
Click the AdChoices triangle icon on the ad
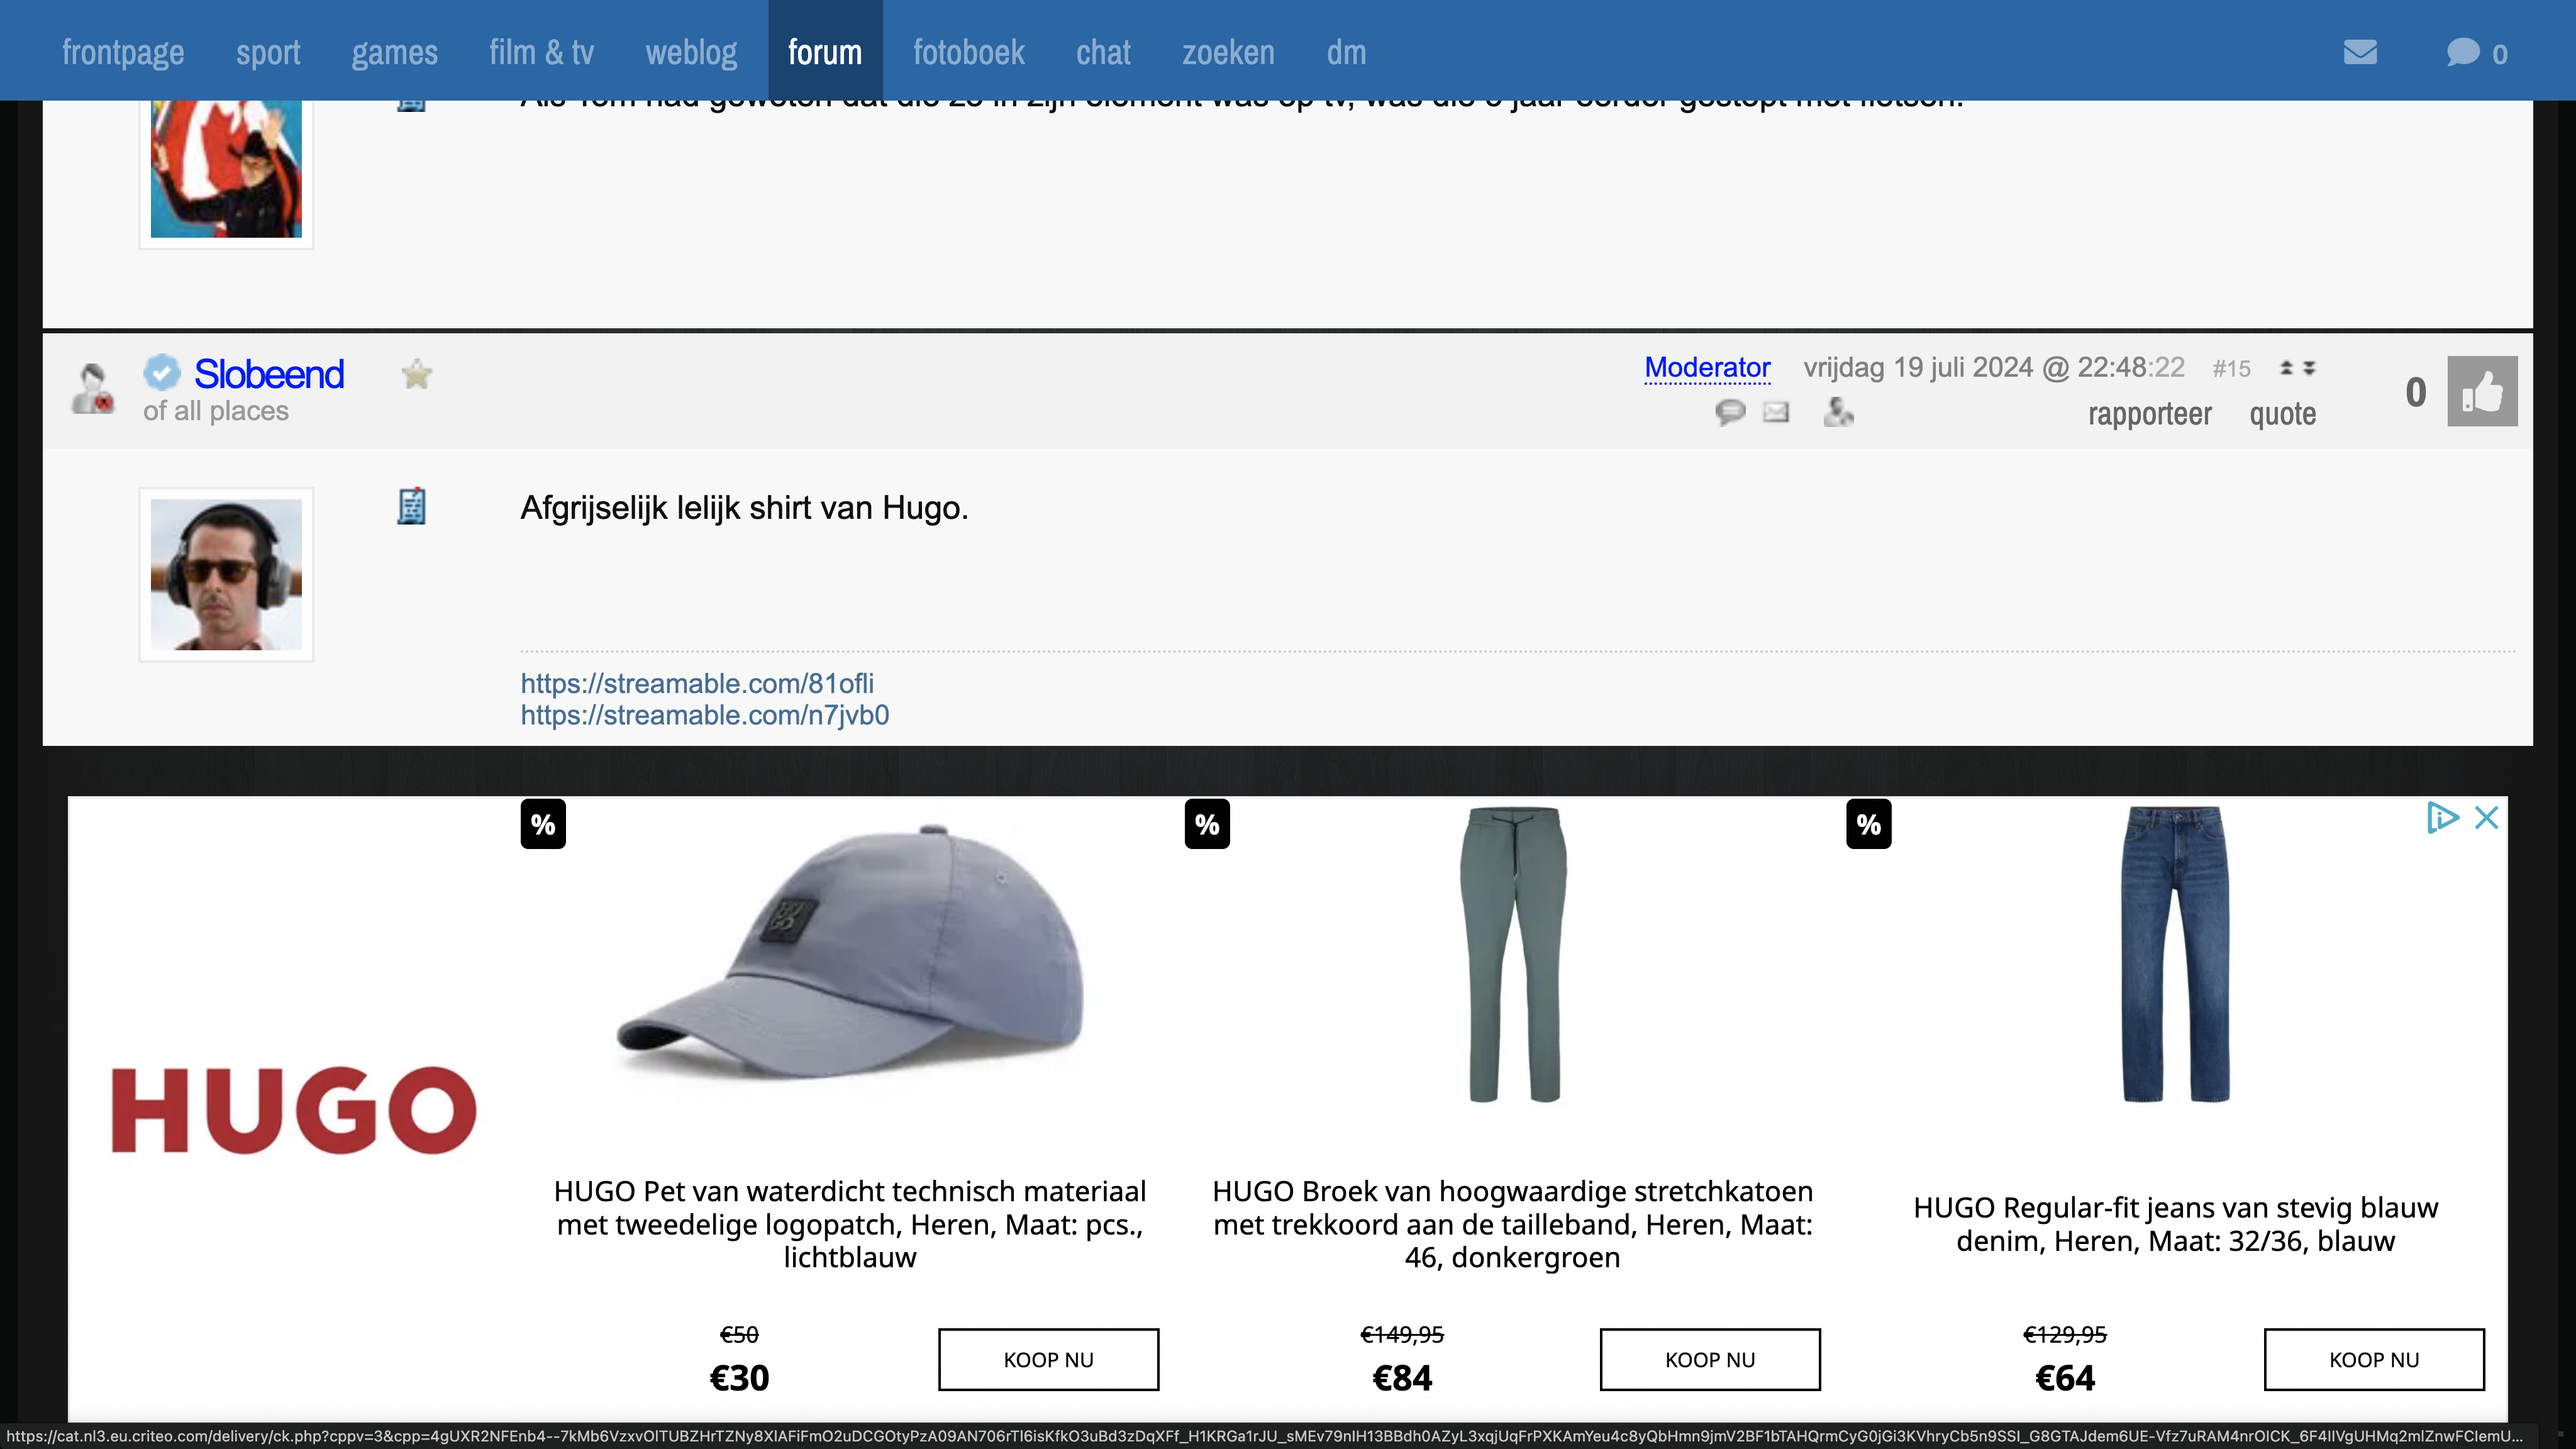[2443, 817]
